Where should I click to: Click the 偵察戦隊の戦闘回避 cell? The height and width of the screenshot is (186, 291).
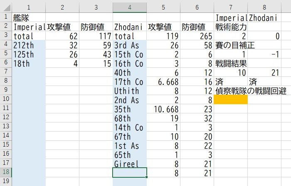(x=251, y=91)
